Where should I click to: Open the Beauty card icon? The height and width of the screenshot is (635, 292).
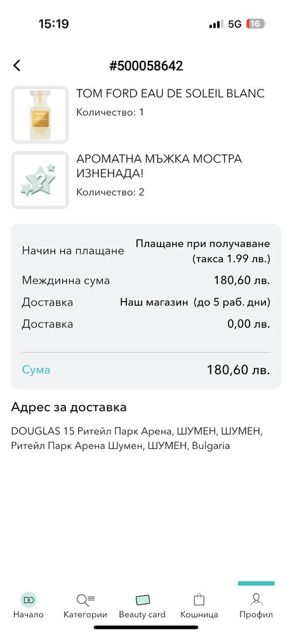coord(143,600)
